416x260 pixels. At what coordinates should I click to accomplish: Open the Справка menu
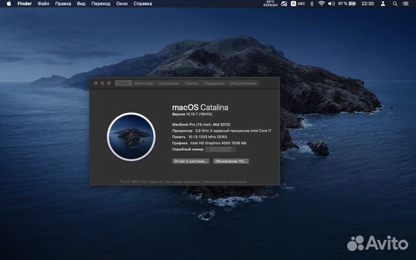(143, 4)
